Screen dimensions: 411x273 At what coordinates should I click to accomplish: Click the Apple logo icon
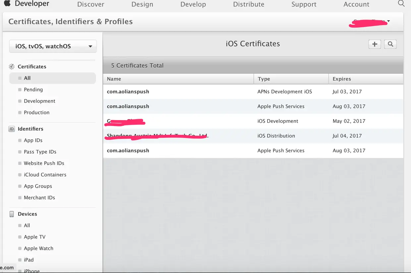[7, 3]
